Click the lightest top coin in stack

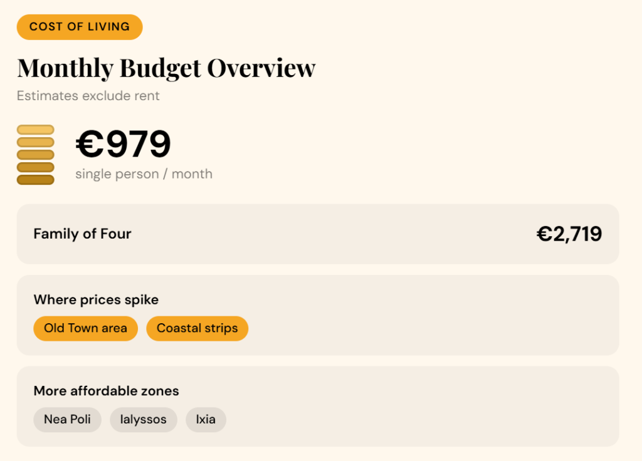pyautogui.click(x=35, y=130)
